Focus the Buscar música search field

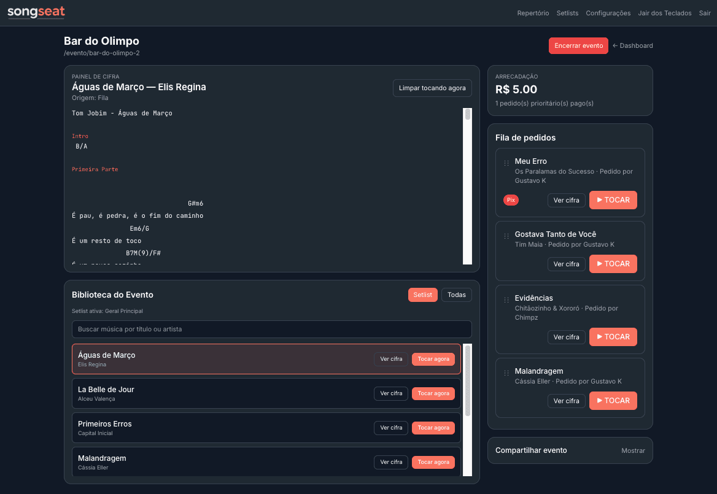[271, 329]
